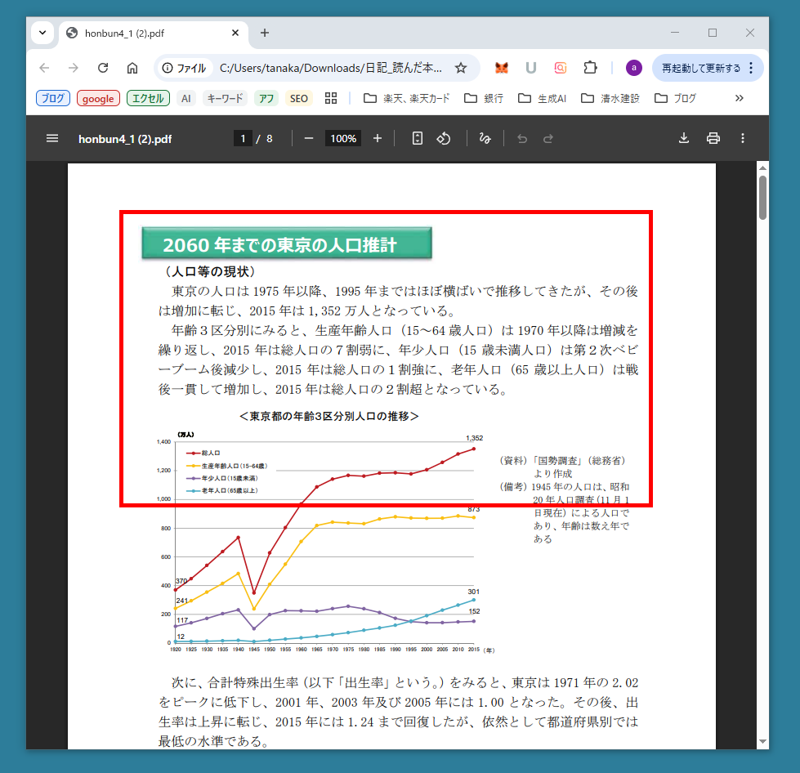Expand the ブログ bookmark folder
Image resolution: width=800 pixels, height=773 pixels.
pos(675,98)
